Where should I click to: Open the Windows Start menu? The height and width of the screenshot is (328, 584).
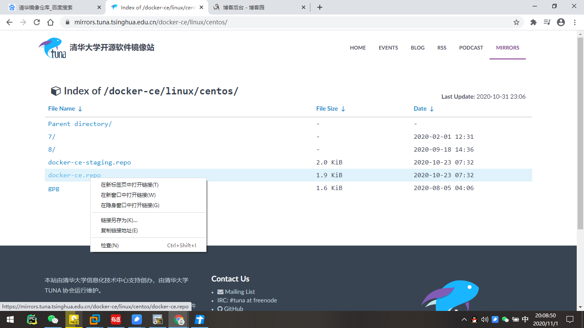click(x=10, y=319)
